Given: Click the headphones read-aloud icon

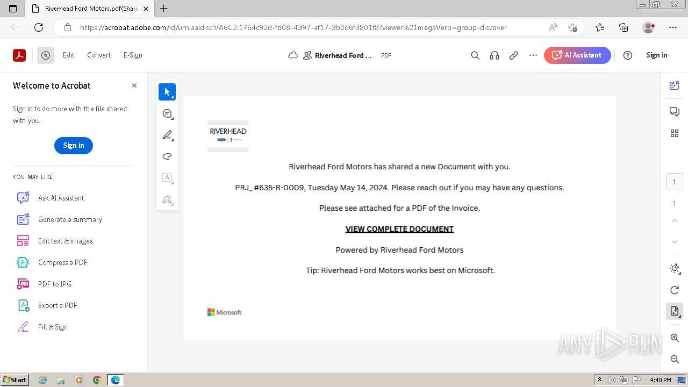Looking at the screenshot, I should 494,55.
